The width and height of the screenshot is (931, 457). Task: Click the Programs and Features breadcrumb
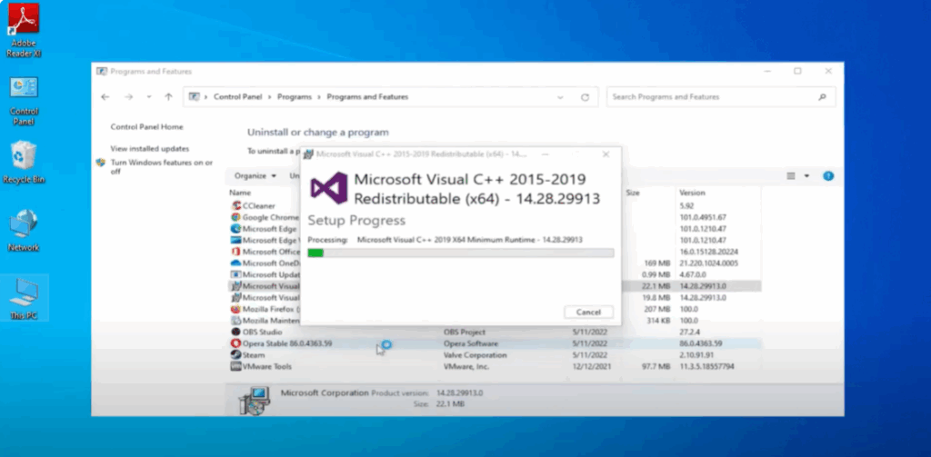(x=367, y=96)
